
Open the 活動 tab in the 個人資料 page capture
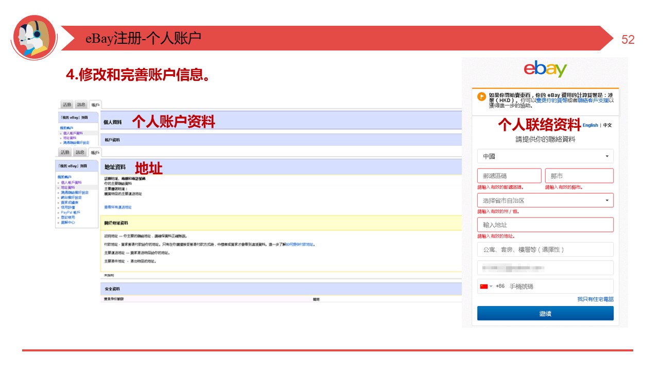[67, 105]
